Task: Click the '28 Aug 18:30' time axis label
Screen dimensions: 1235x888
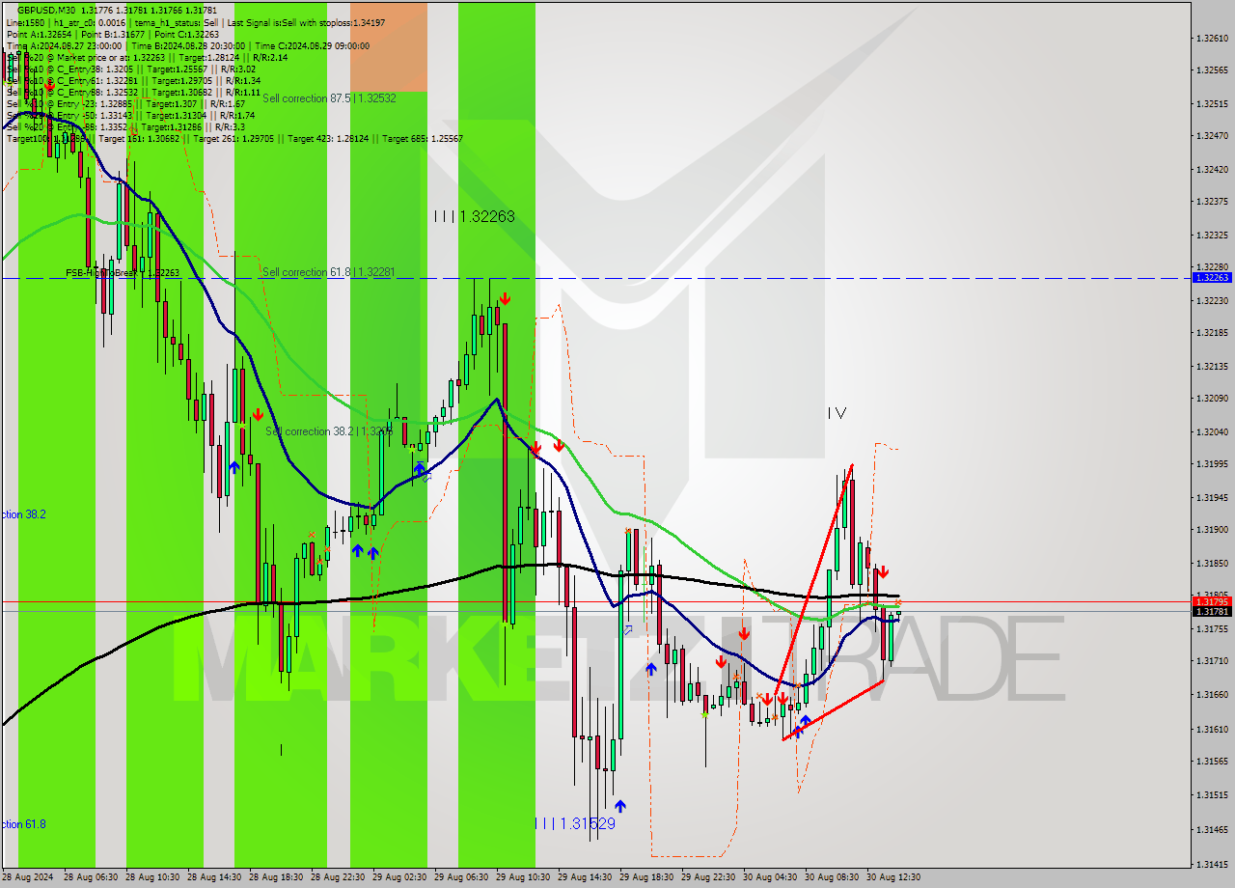Action: 277,877
